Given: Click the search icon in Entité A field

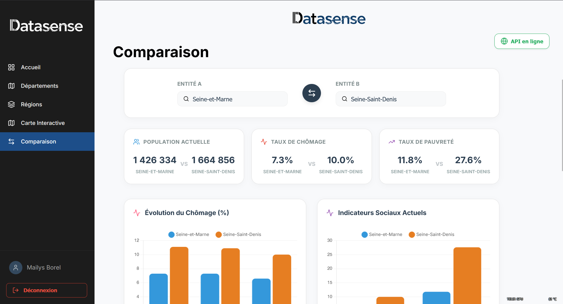Looking at the screenshot, I should [186, 99].
